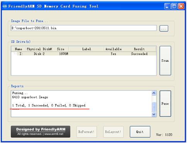Select the I: drive row in SD Drive list
Viewport: 187px width, 143px height.
point(84,54)
